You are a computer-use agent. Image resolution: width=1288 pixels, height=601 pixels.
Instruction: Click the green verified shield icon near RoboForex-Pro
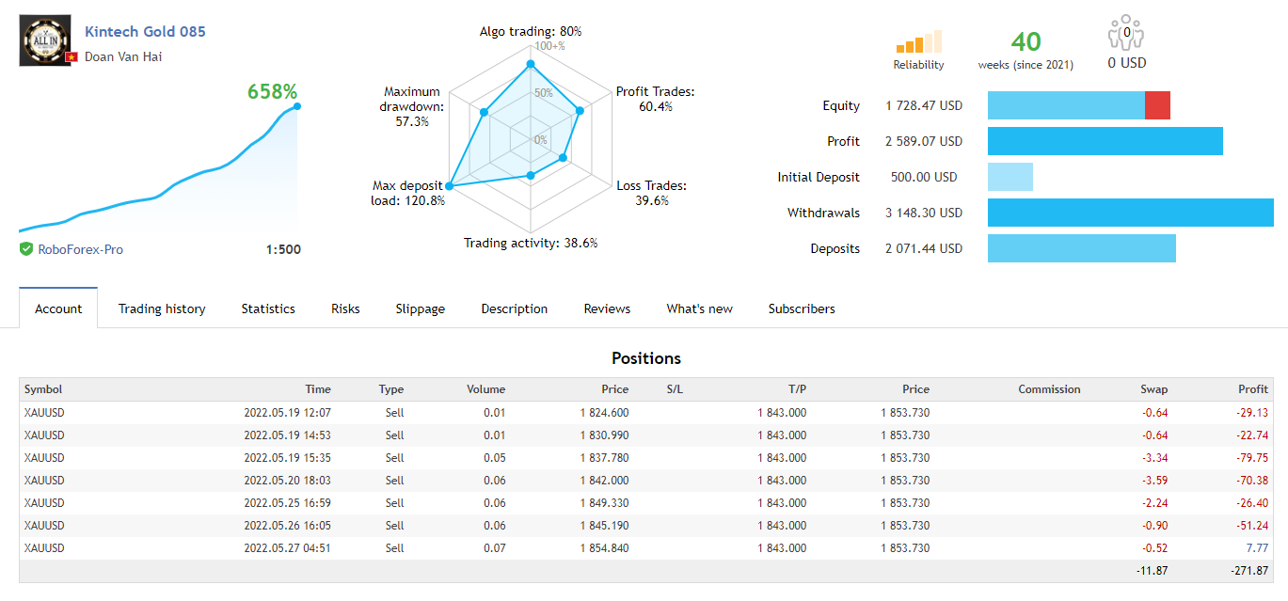(26, 249)
